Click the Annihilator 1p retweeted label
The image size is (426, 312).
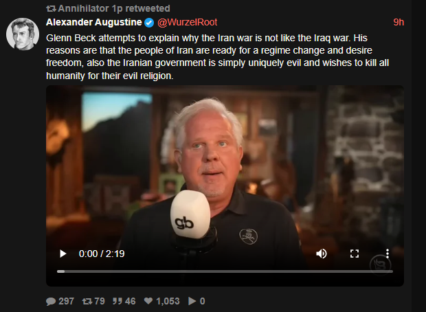[114, 8]
